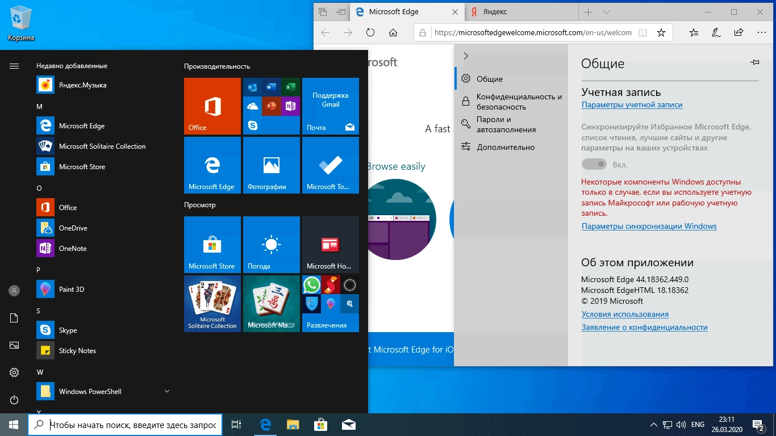The image size is (776, 436).
Task: Show tabs you've set aside
Action: click(323, 12)
